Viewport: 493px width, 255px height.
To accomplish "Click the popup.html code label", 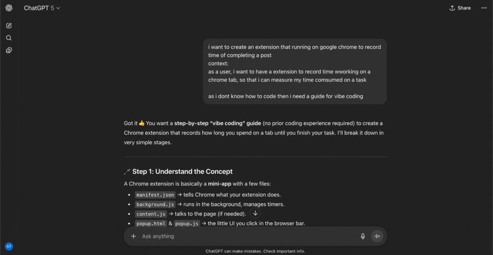I will (151, 223).
